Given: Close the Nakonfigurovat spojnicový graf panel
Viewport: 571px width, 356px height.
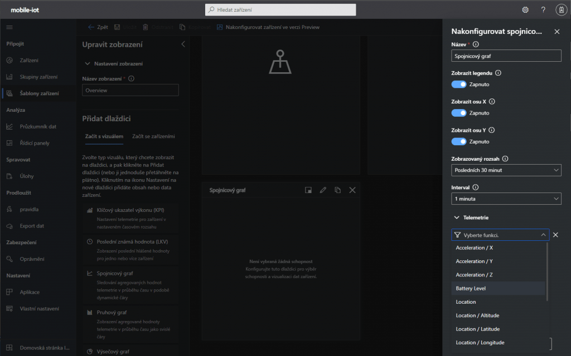Looking at the screenshot, I should pyautogui.click(x=557, y=32).
